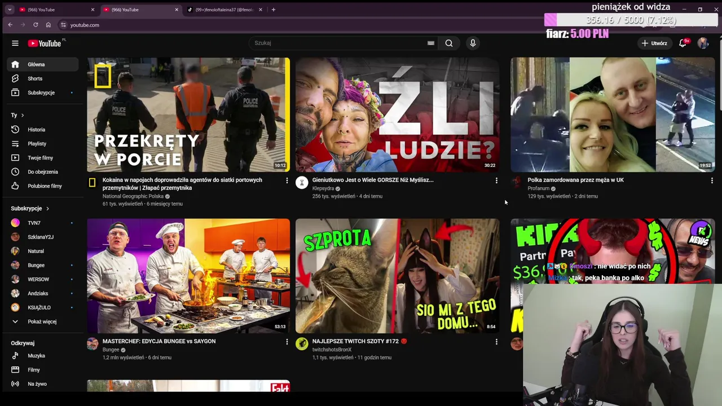Image resolution: width=722 pixels, height=406 pixels.
Task: Open options menu for Gieniutkowo video
Action: click(x=496, y=180)
